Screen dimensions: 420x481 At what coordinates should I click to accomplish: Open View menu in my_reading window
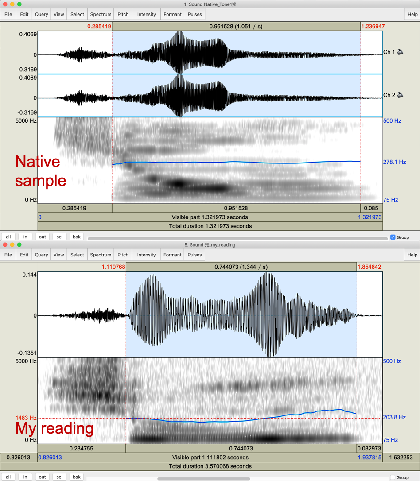[x=59, y=255]
